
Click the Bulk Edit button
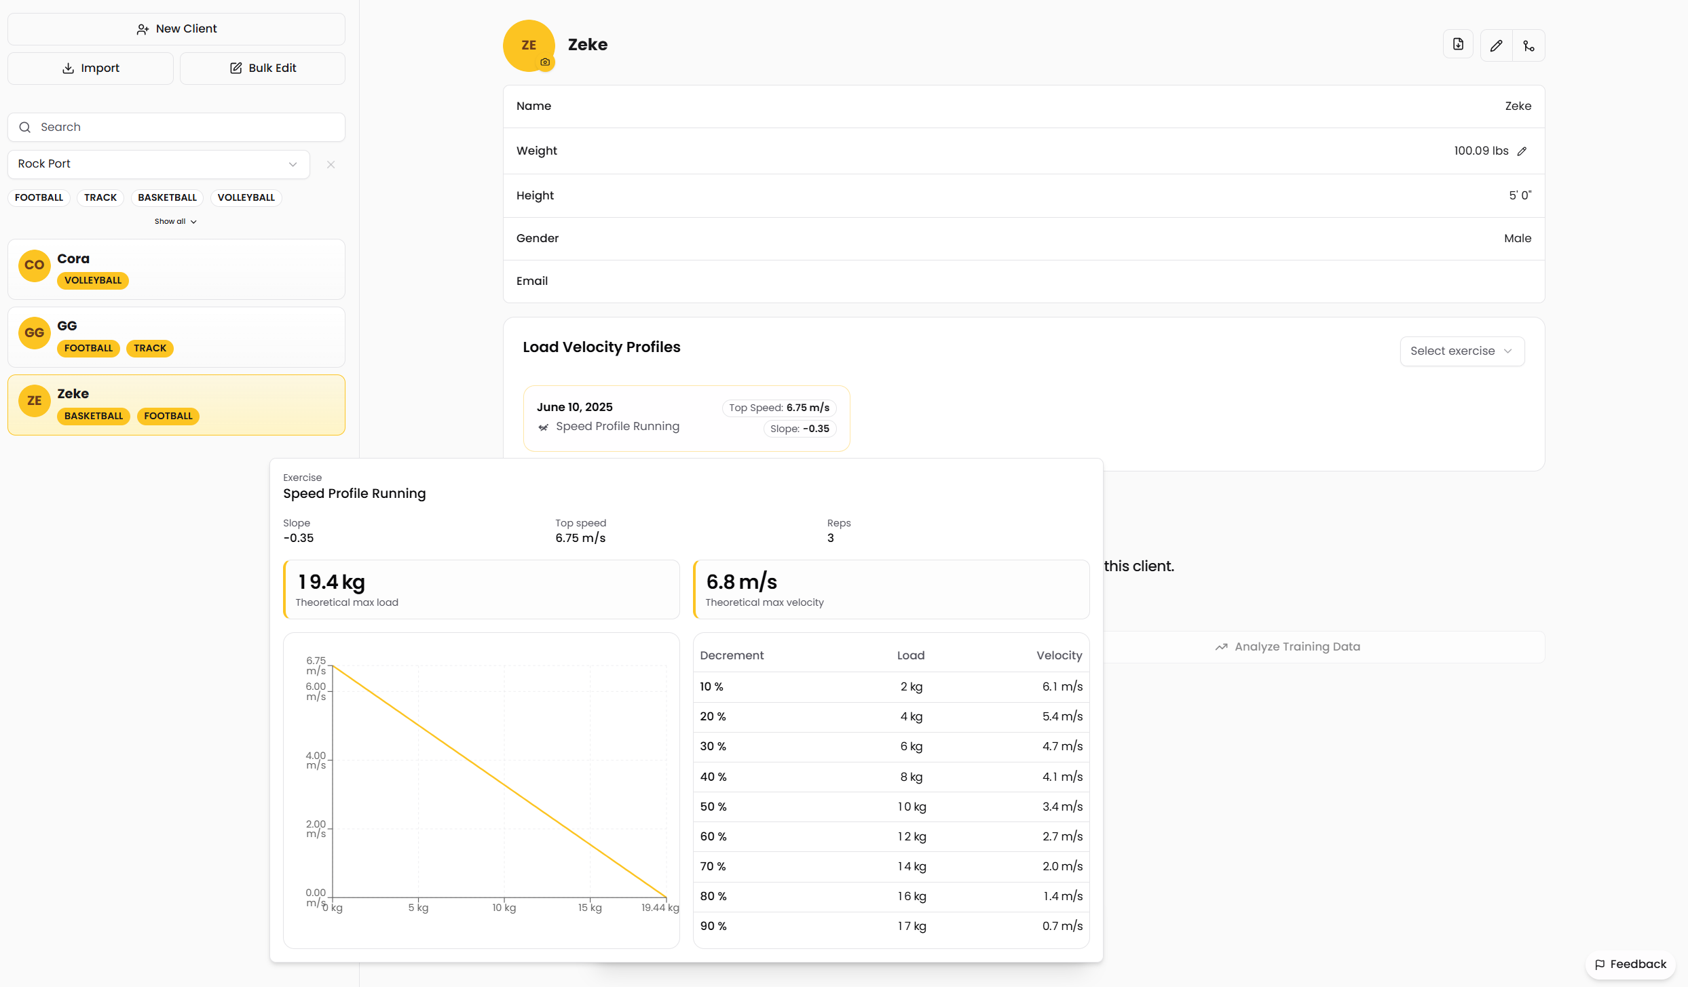263,69
